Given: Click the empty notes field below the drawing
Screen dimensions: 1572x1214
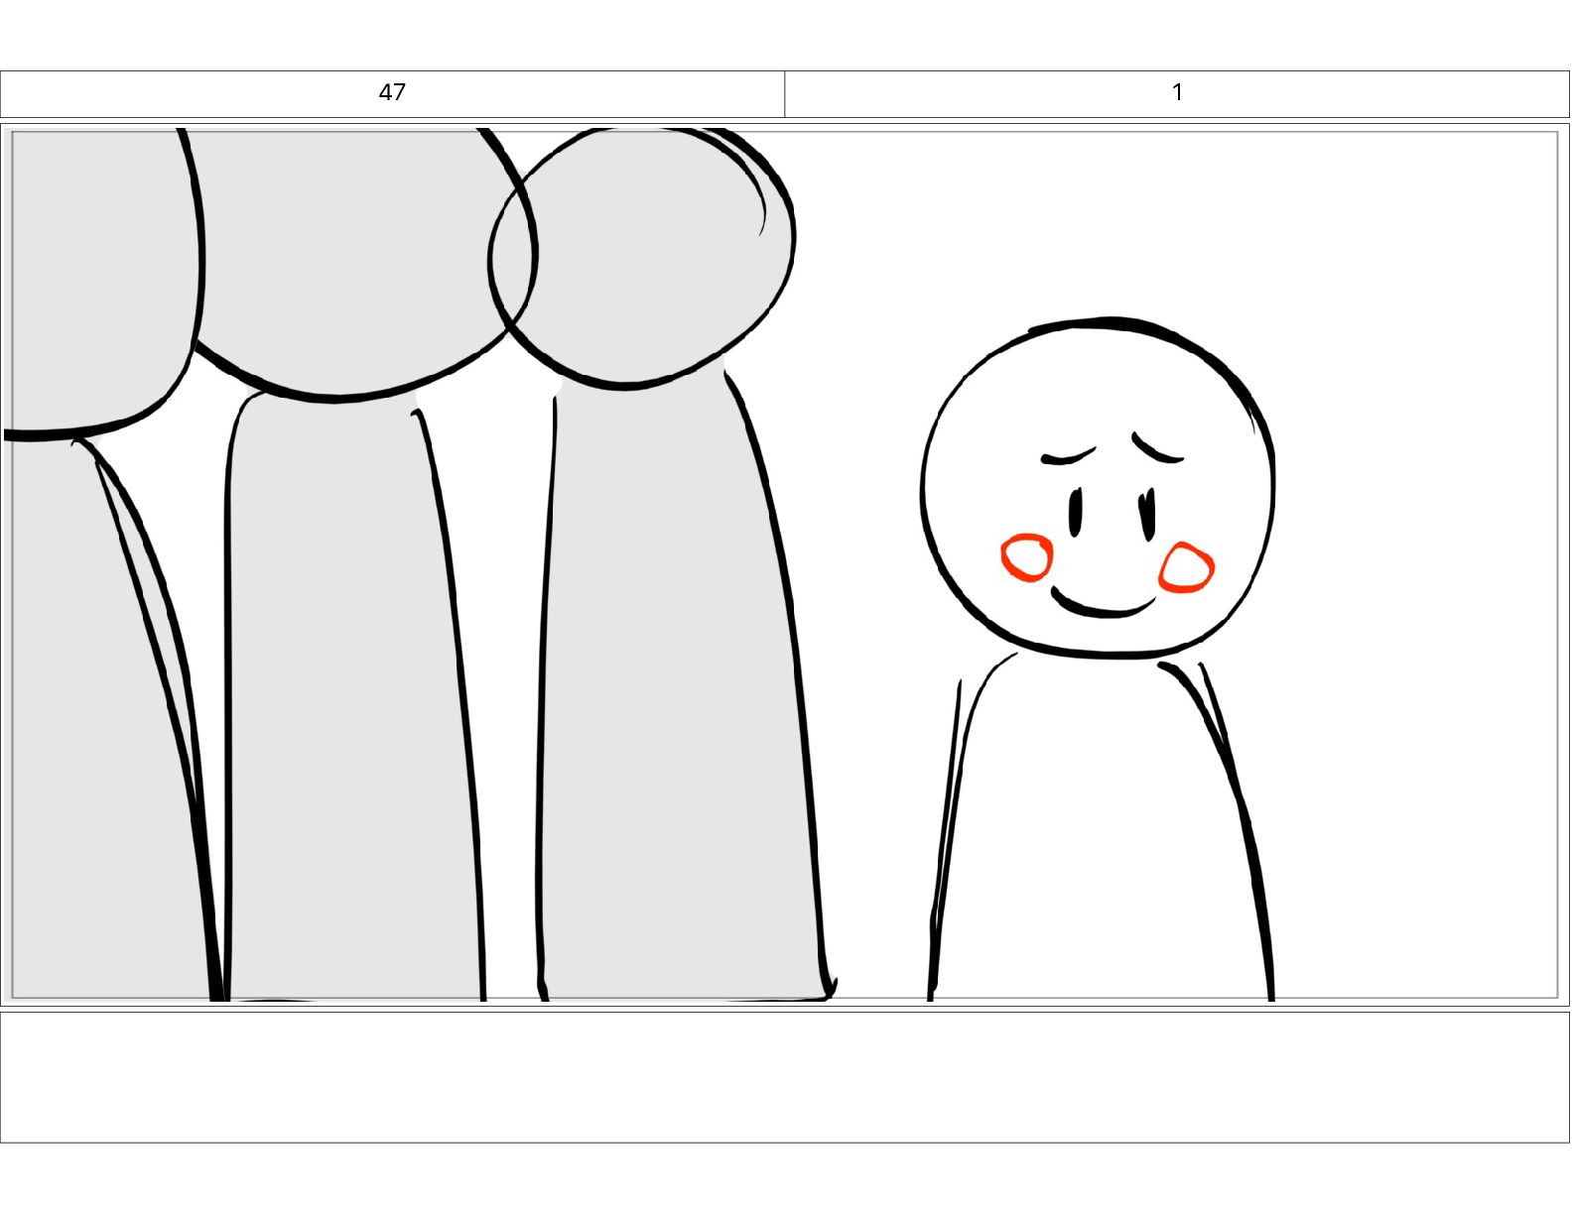Looking at the screenshot, I should click(x=785, y=1077).
